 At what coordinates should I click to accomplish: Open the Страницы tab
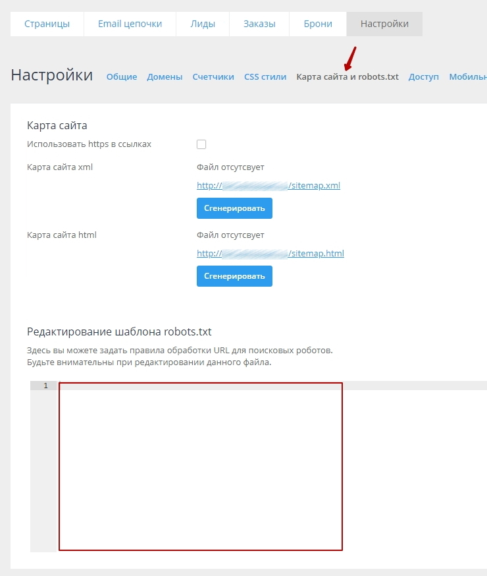pyautogui.click(x=47, y=24)
